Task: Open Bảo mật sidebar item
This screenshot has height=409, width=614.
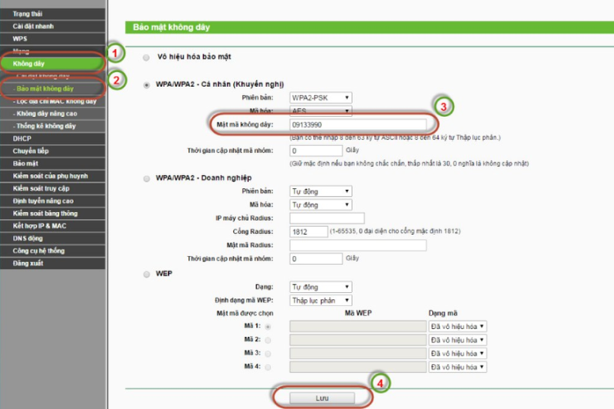Action: pyautogui.click(x=52, y=164)
